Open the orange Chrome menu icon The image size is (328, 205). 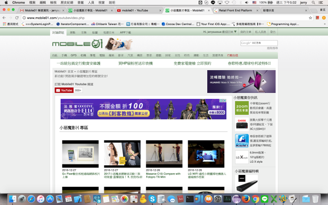tap(324, 18)
